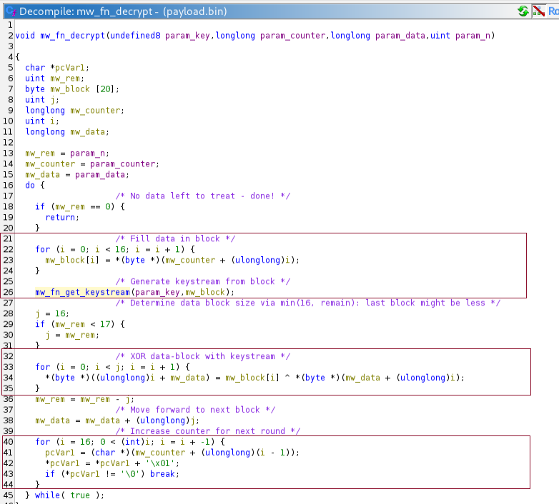The image size is (559, 504).
Task: Click param_n in the function signature
Action: 473,36
